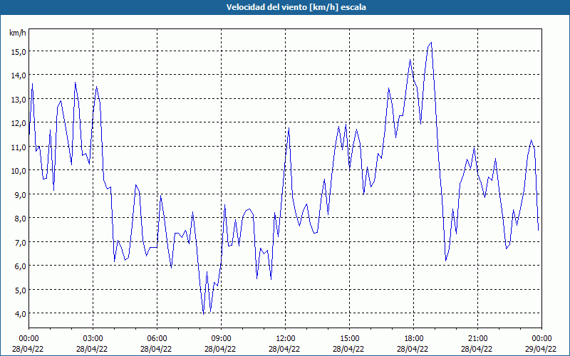
Task: Click the '28/04/22' date beneath 09:00
Action: tap(220, 349)
